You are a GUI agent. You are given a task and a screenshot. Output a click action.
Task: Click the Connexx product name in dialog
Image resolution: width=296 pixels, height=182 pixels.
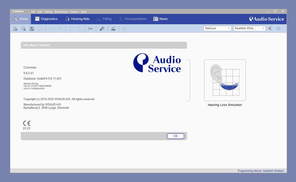point(30,67)
